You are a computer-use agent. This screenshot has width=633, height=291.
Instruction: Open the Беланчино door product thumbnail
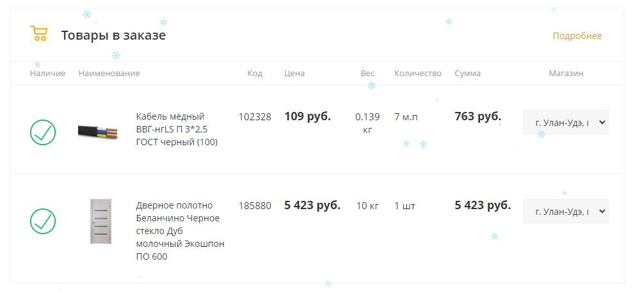pyautogui.click(x=100, y=221)
